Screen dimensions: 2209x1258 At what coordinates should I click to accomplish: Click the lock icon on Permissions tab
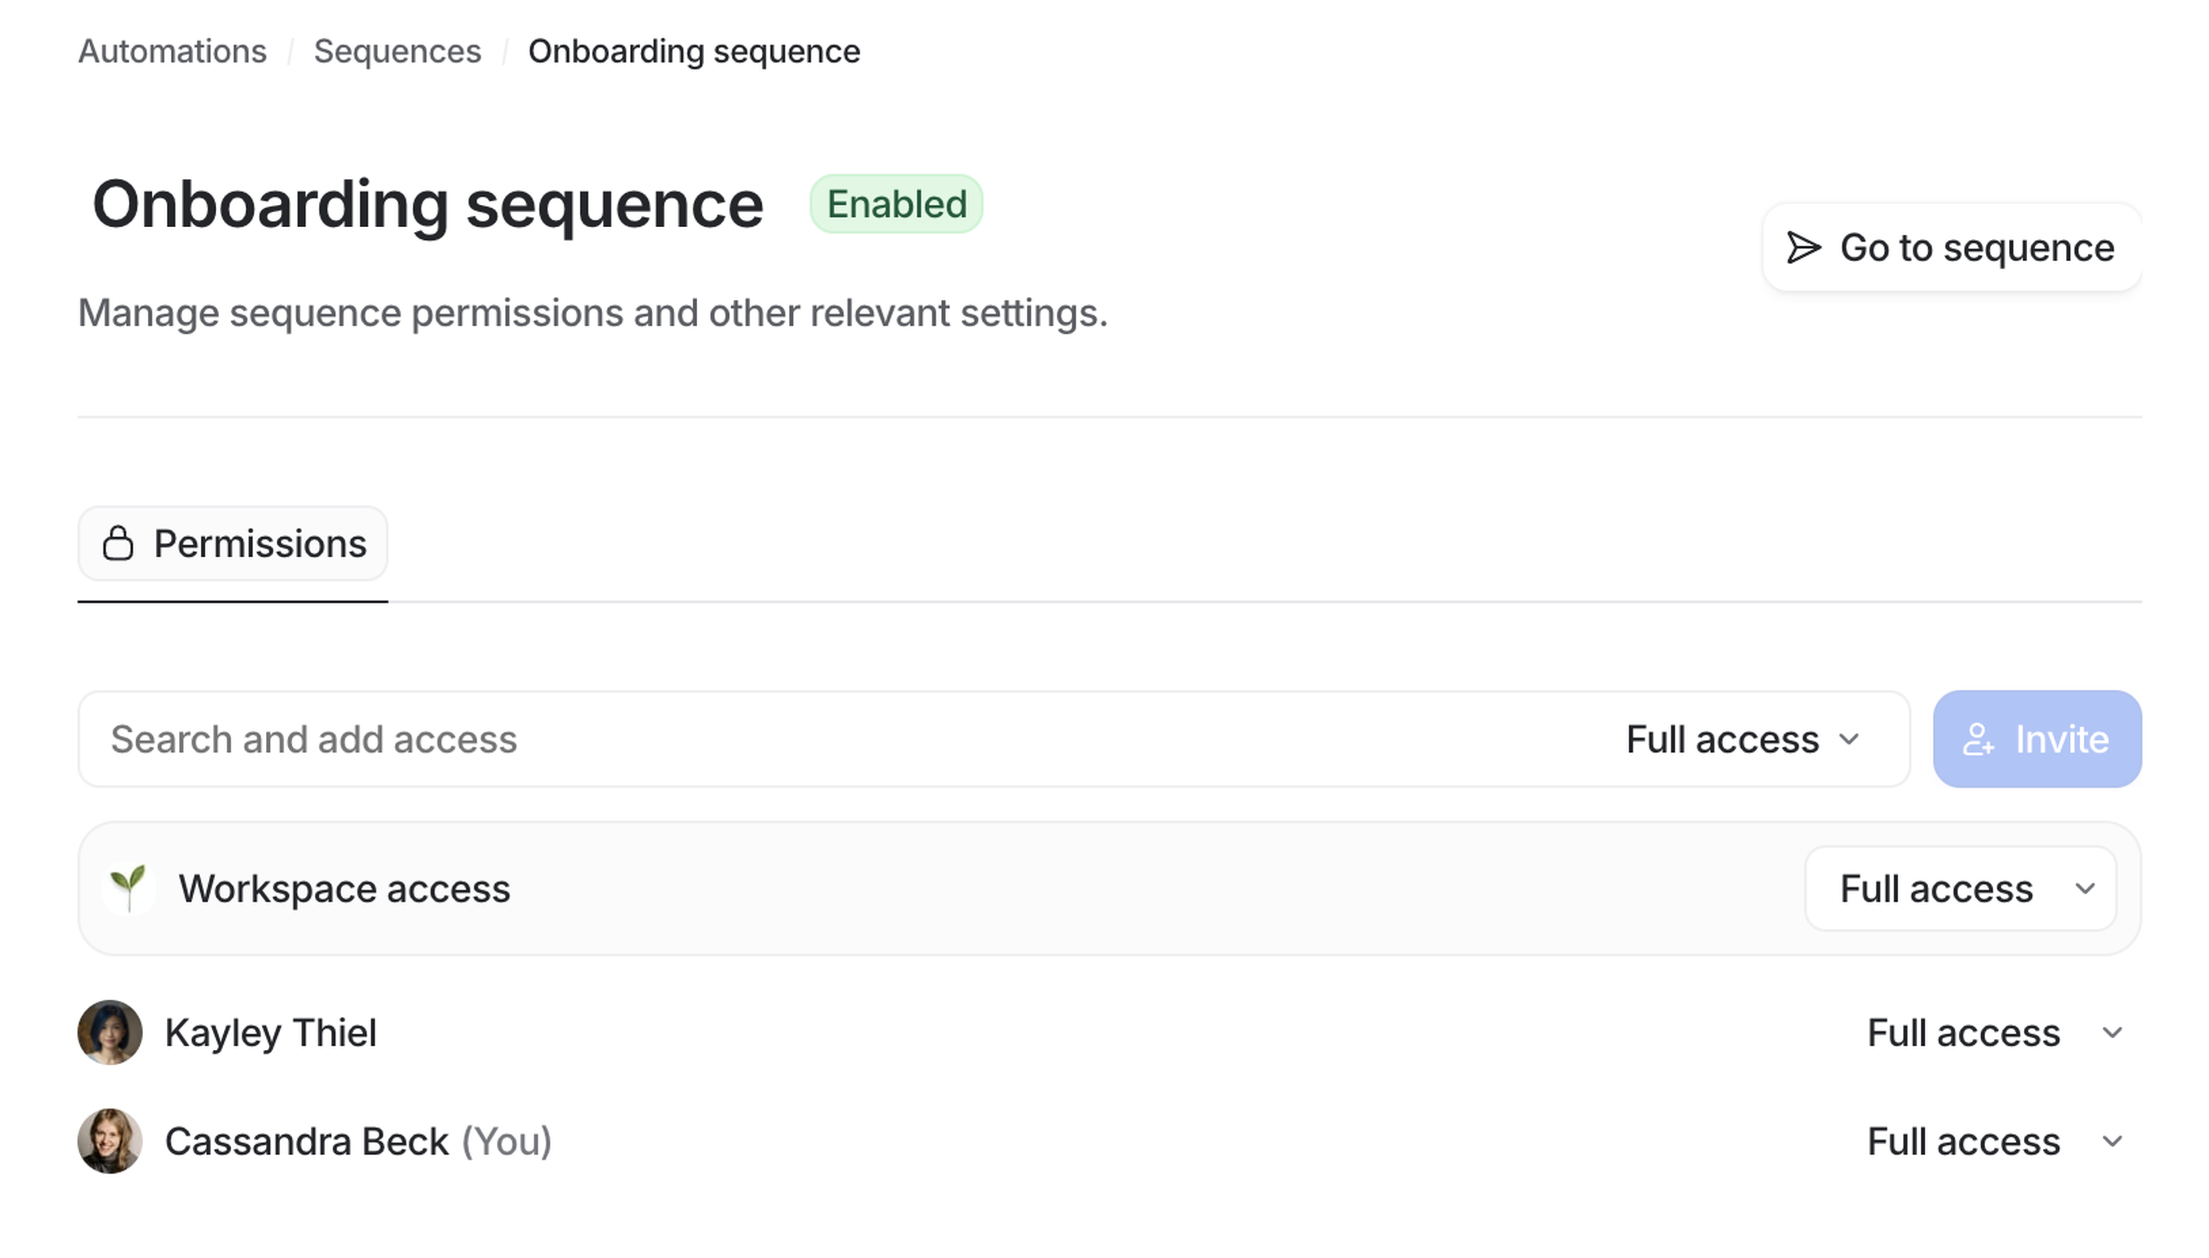[x=117, y=544]
